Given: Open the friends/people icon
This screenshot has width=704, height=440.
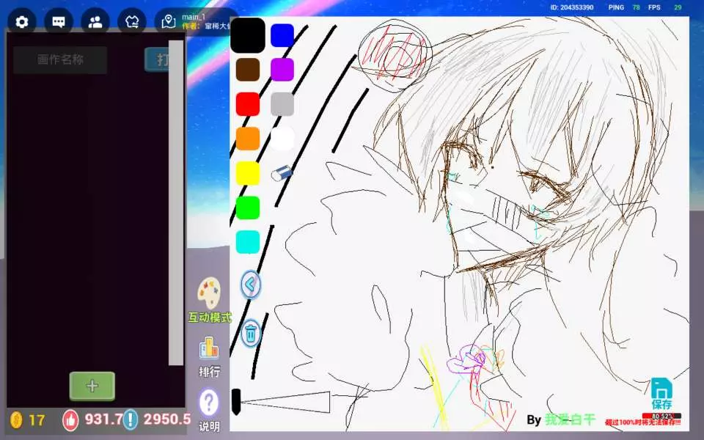Looking at the screenshot, I should [x=95, y=21].
